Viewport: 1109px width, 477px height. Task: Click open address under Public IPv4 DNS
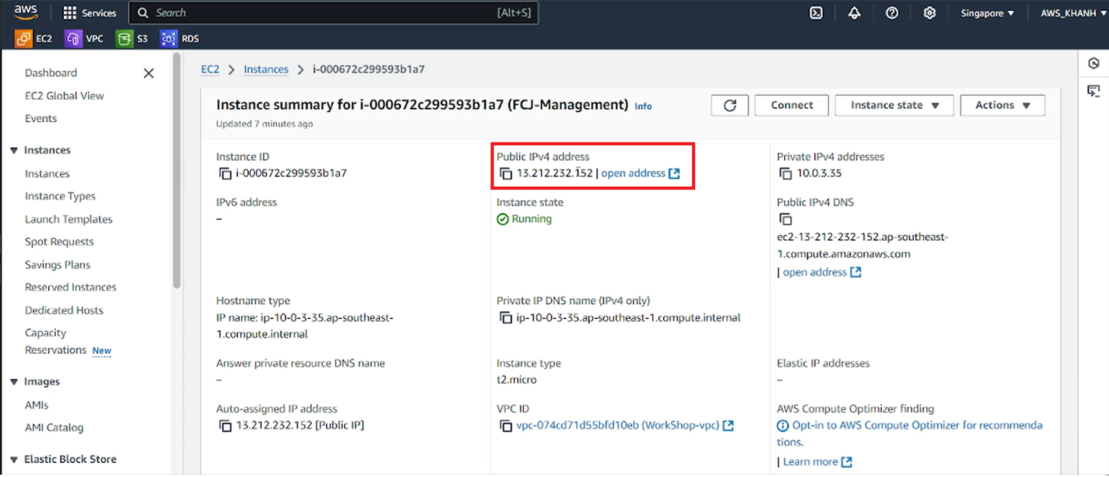(822, 272)
